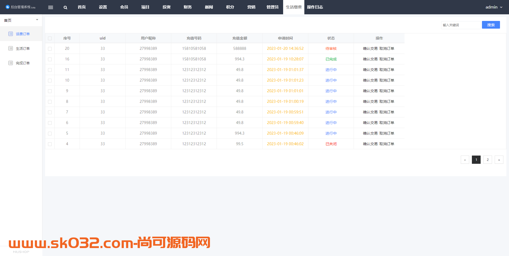Click the 充值金额 column header

click(x=240, y=38)
